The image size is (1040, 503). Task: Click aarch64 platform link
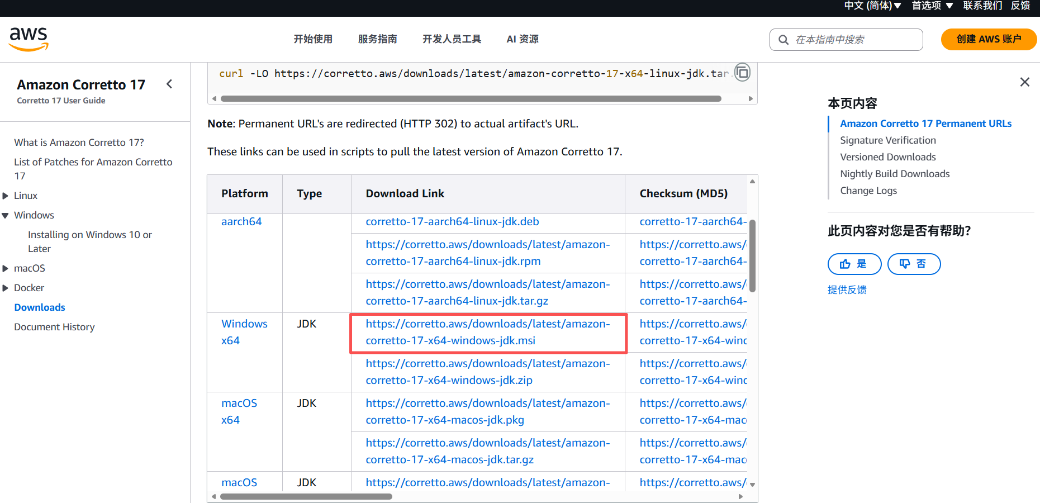point(241,221)
